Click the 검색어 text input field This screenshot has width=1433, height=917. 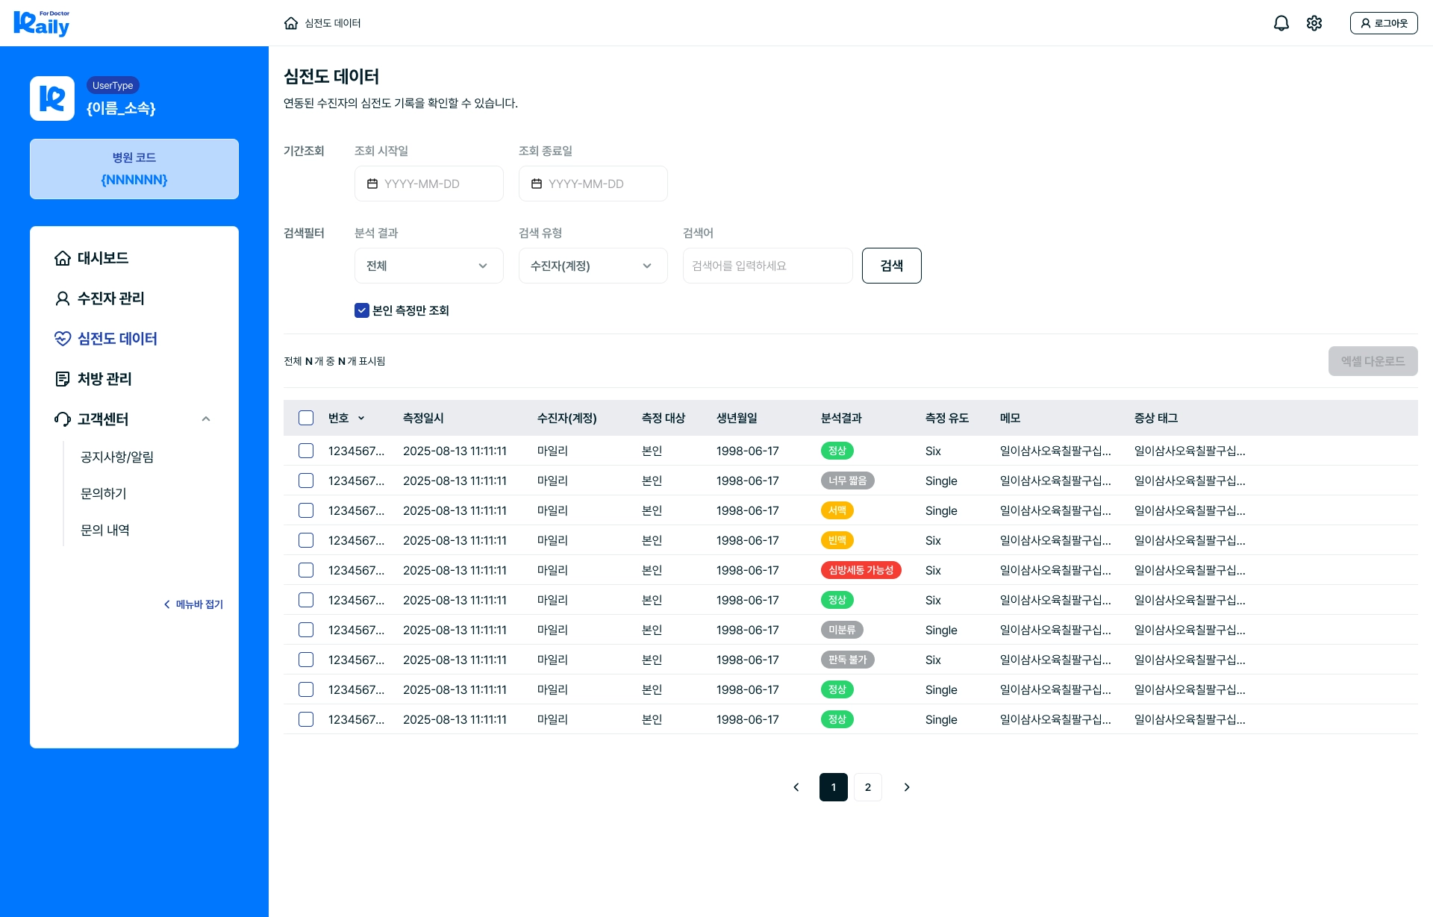tap(767, 266)
